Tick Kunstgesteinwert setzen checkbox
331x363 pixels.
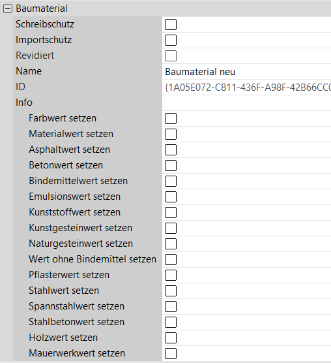[171, 229]
